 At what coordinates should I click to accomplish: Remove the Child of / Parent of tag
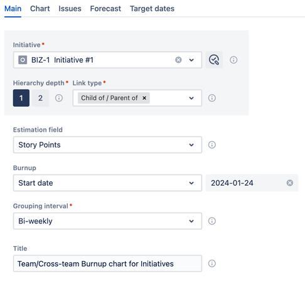[x=144, y=98]
